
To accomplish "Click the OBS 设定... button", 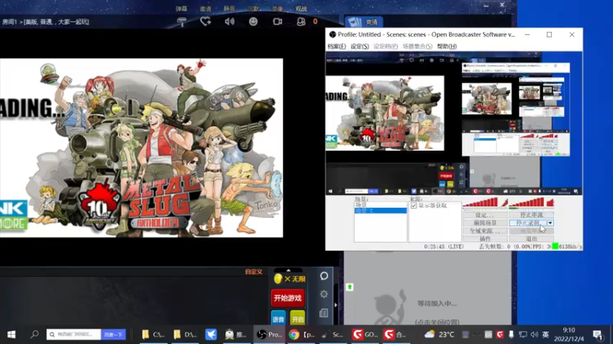I will (485, 215).
